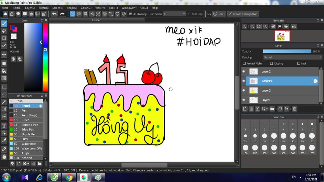324x182 pixels.
Task: Switch to the Untitled canvas tab
Action: [x=97, y=20]
